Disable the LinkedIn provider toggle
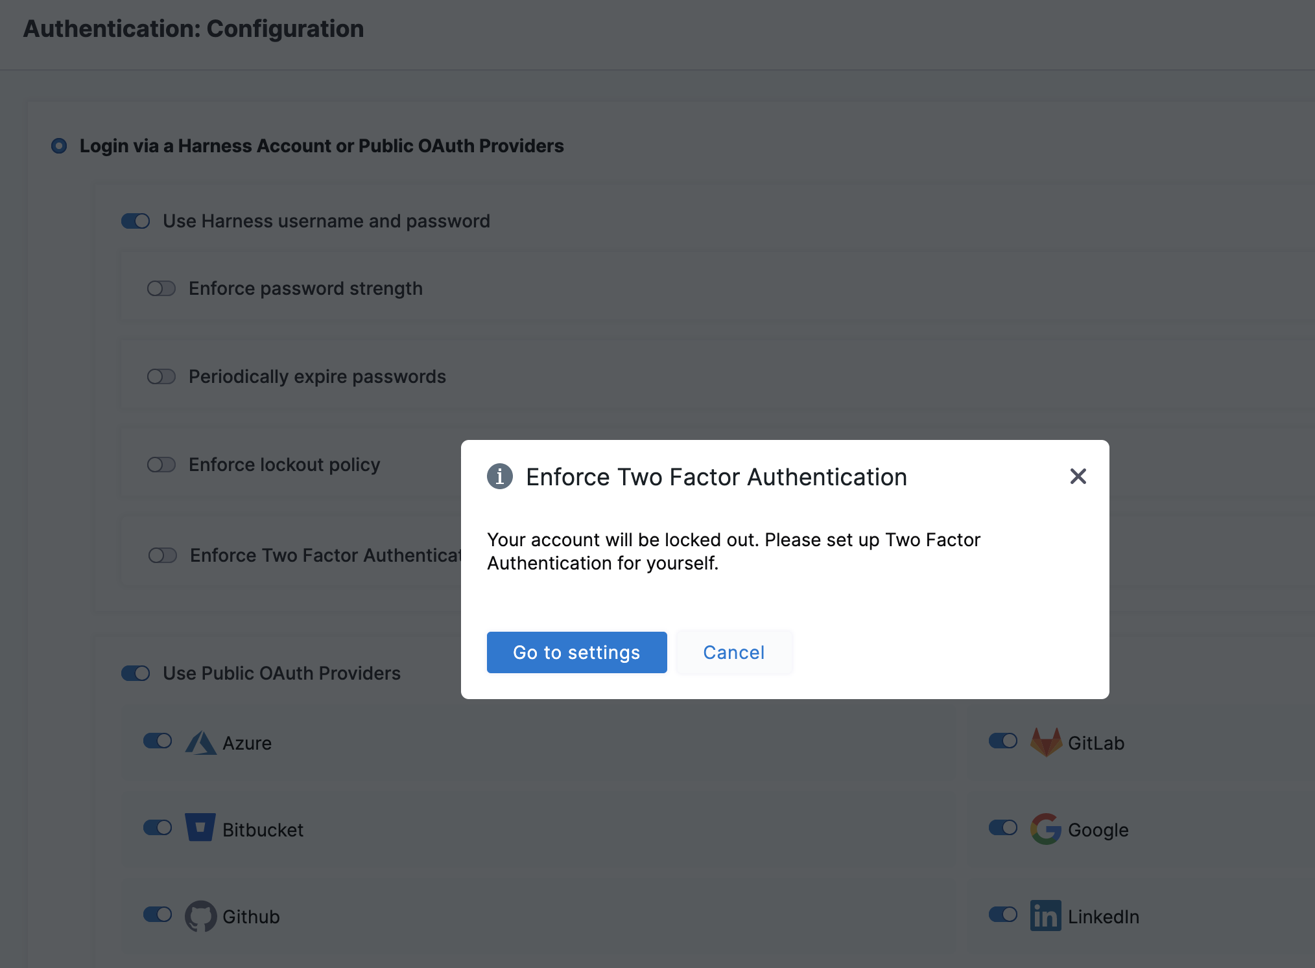This screenshot has height=968, width=1315. click(x=1003, y=914)
